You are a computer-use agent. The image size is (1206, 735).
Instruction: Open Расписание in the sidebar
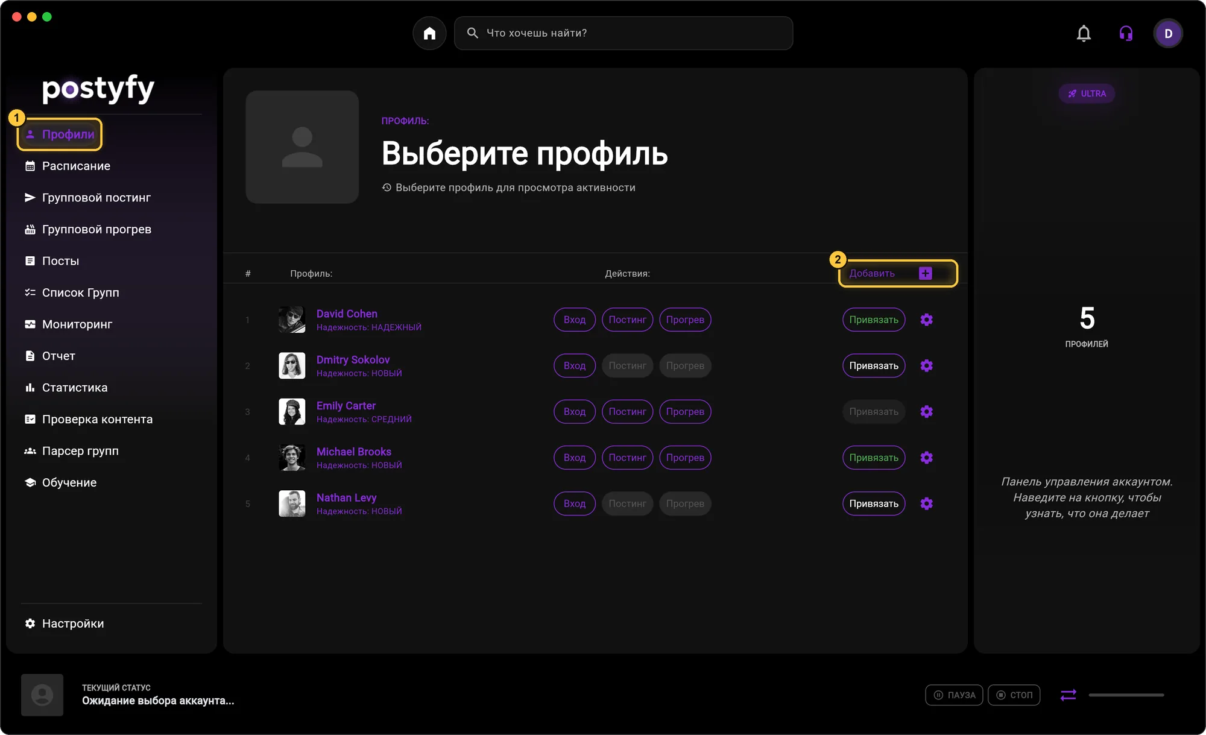point(68,166)
